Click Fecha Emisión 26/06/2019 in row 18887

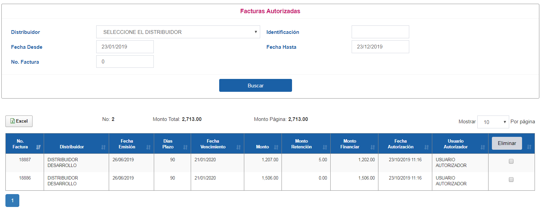point(123,160)
